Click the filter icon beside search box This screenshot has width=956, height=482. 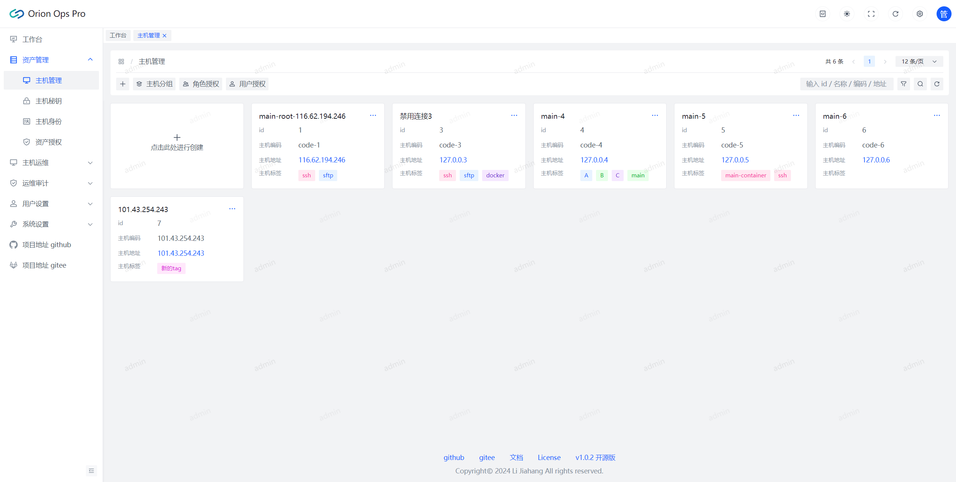[x=903, y=84]
